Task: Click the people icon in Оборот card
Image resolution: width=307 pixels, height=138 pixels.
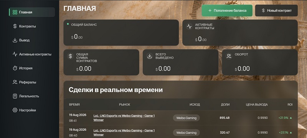Action: [x=229, y=56]
